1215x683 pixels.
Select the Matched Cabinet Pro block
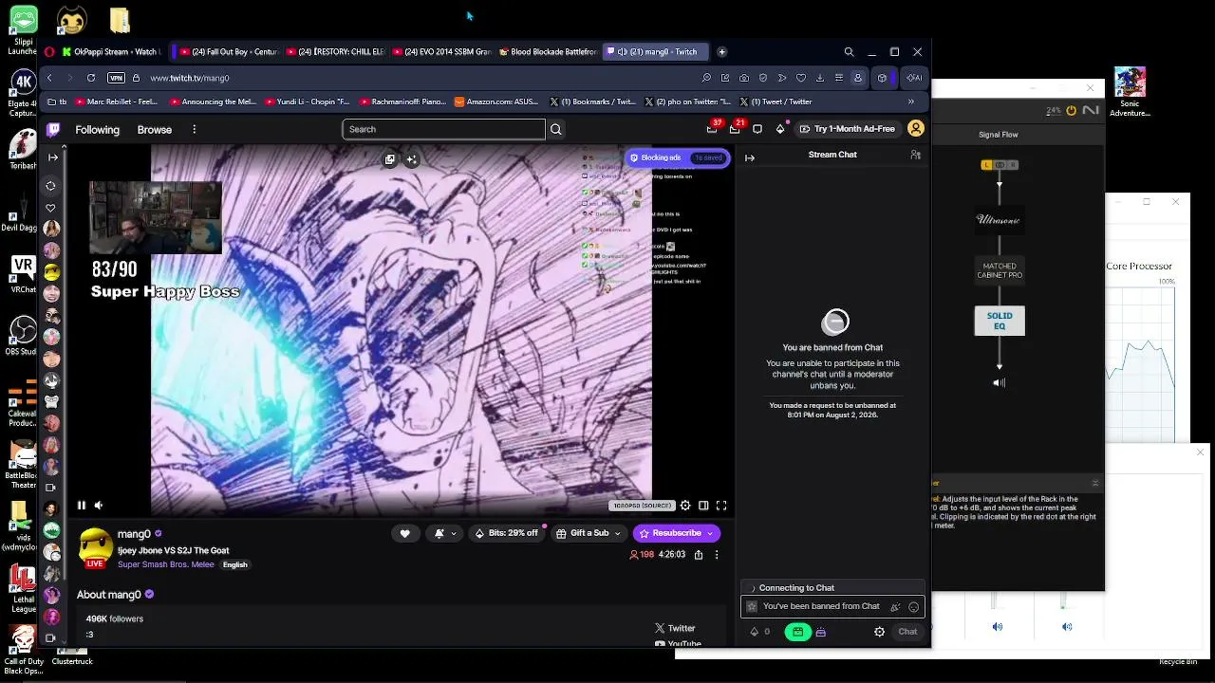[x=999, y=270]
